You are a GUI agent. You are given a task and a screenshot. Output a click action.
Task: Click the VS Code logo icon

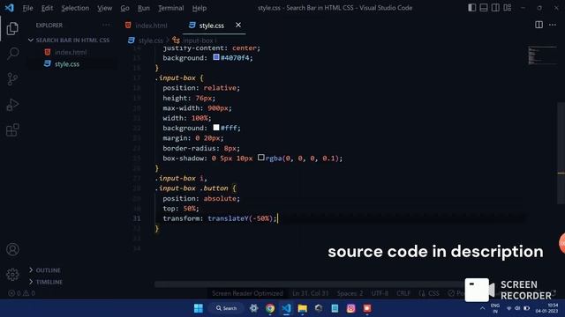click(10, 8)
